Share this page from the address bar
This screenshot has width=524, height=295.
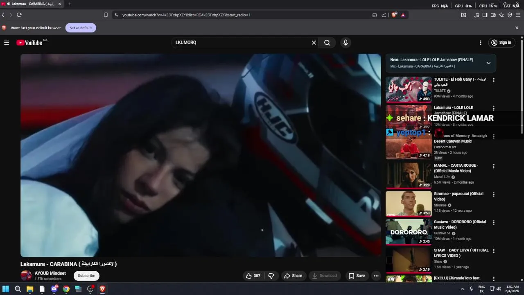pos(384,15)
